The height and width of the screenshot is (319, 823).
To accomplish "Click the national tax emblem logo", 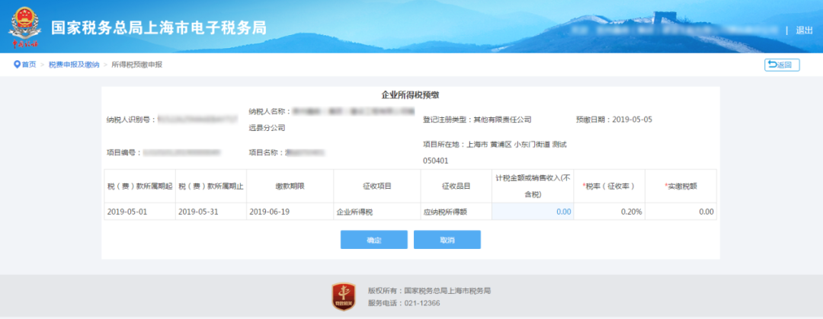I will [x=23, y=26].
